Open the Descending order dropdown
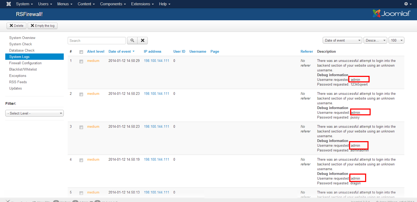Screen dimensions: 417x202 375,40
